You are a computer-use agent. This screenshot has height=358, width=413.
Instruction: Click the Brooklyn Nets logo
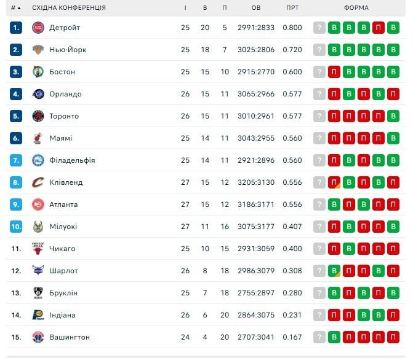tap(38, 293)
